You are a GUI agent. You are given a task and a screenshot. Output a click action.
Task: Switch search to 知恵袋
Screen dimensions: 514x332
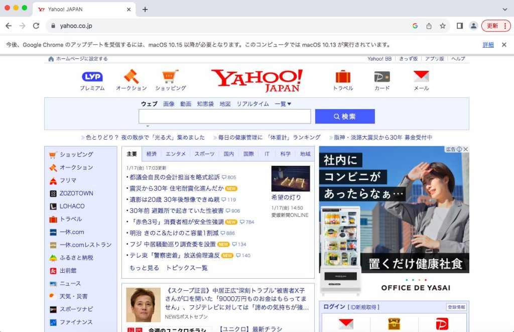point(205,104)
